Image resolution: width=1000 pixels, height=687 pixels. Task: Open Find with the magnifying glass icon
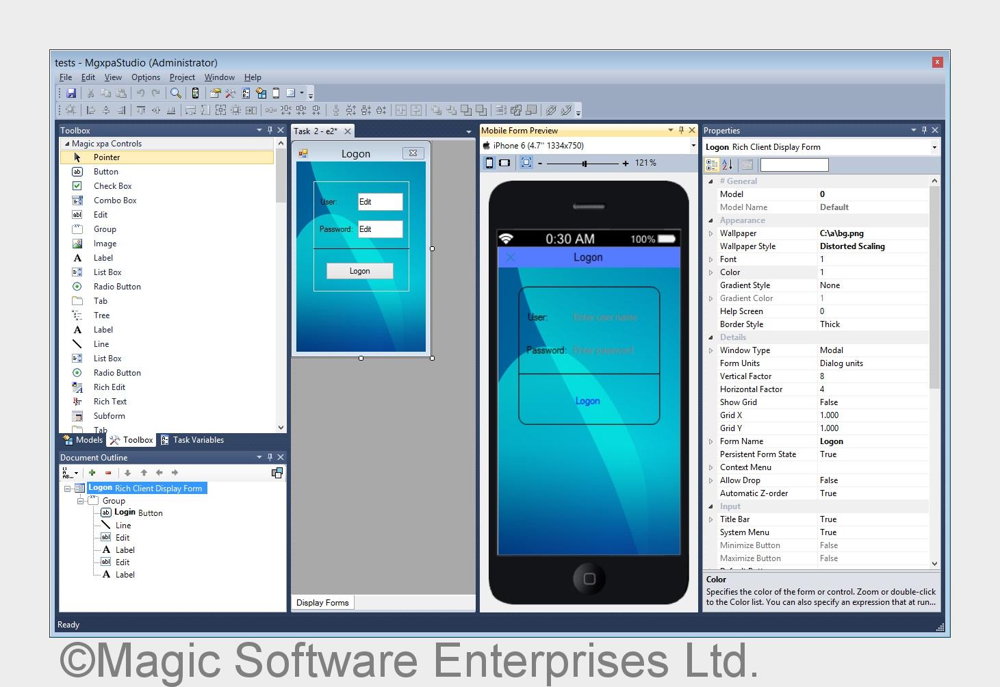(x=176, y=93)
